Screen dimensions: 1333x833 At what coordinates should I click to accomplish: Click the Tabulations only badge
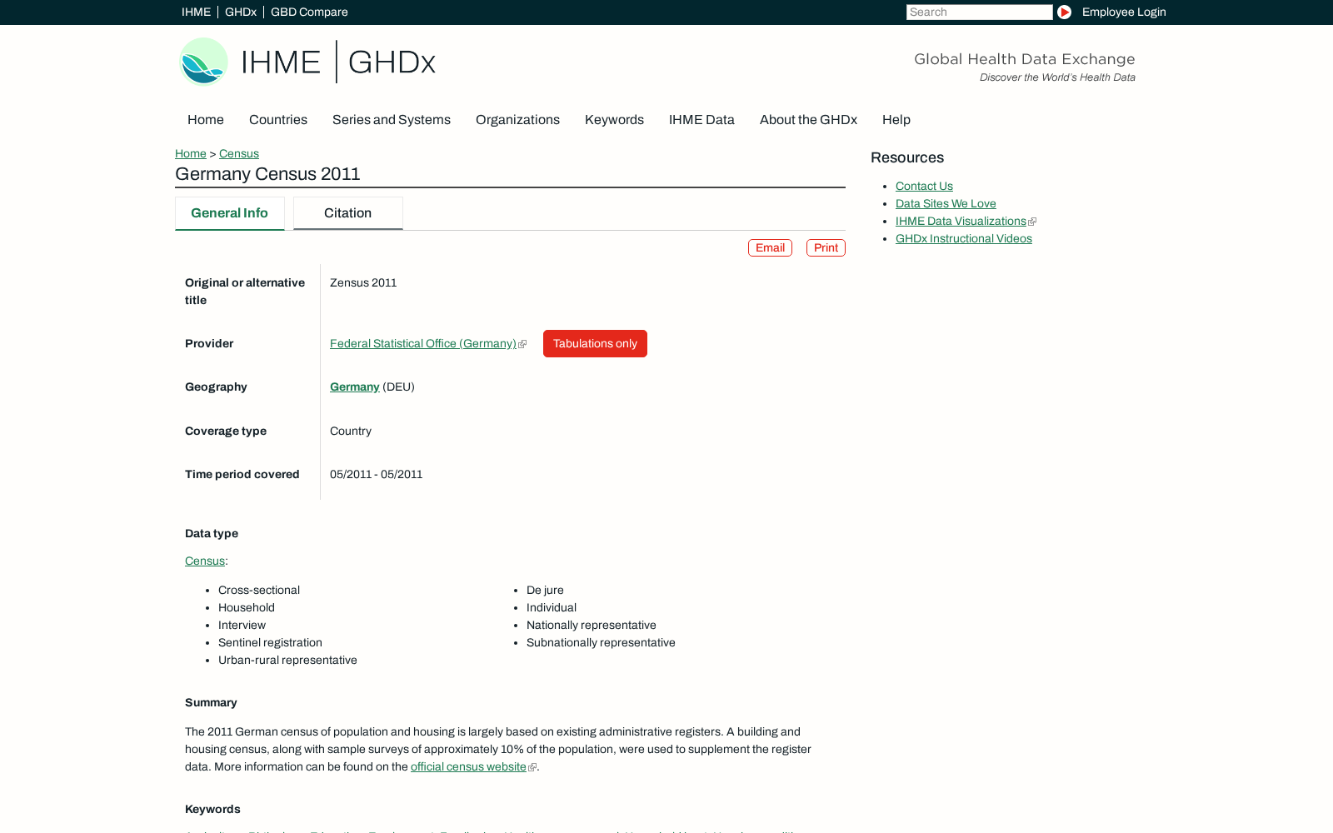[x=595, y=344]
